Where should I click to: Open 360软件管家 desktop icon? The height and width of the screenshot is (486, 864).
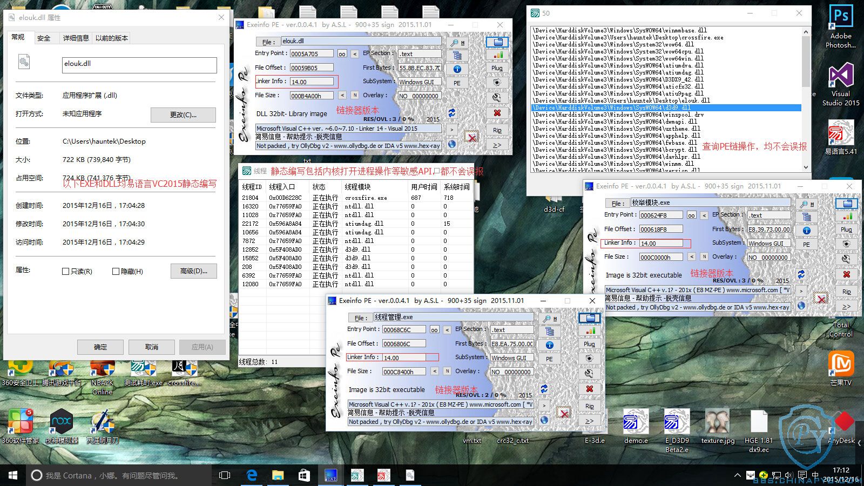tap(20, 426)
